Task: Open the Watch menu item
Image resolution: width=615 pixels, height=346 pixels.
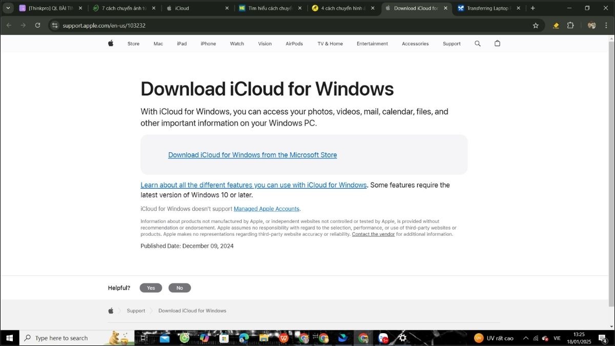Action: pos(237,44)
